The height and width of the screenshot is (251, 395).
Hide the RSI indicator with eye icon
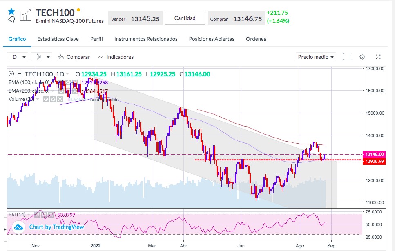(37, 215)
